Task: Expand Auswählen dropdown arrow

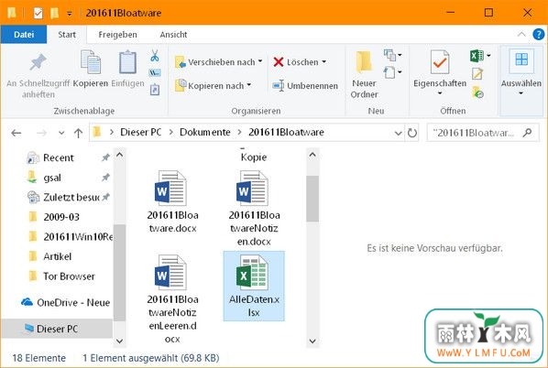Action: pyautogui.click(x=521, y=93)
